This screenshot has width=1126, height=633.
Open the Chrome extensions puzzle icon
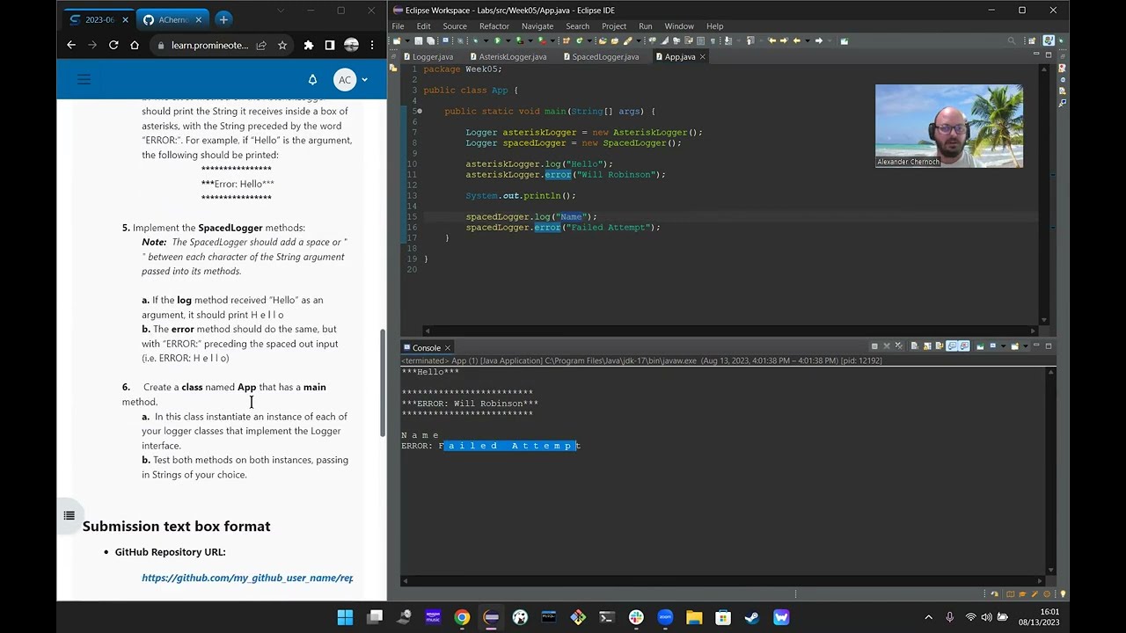click(309, 45)
